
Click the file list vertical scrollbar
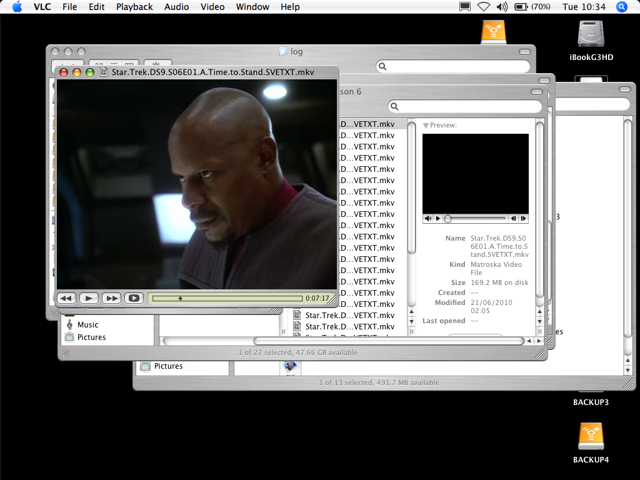(x=411, y=186)
